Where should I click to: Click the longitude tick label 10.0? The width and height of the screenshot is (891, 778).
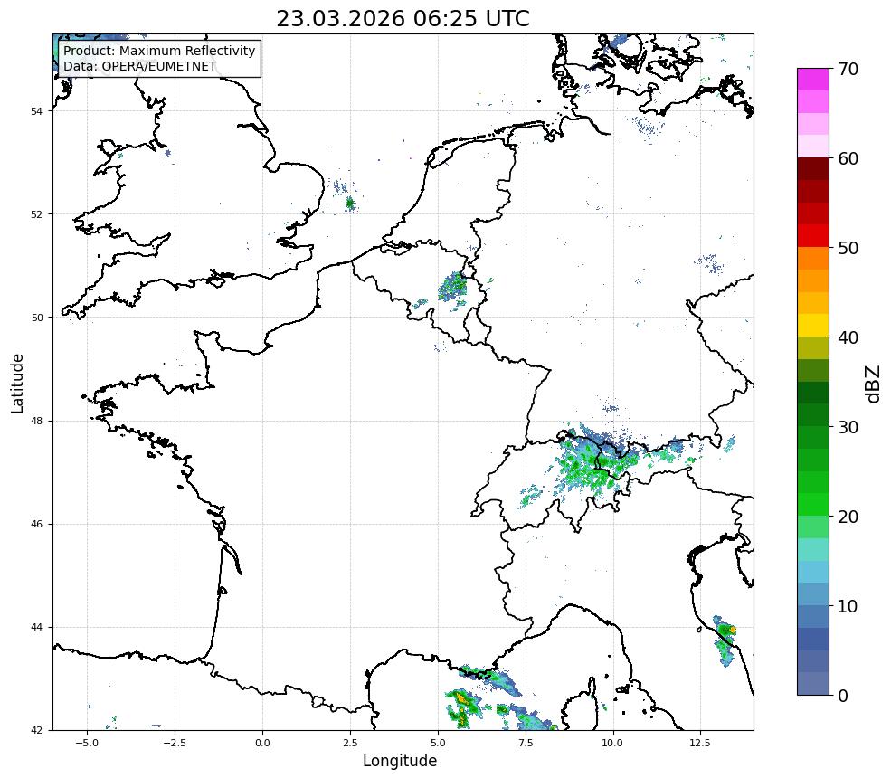[612, 743]
